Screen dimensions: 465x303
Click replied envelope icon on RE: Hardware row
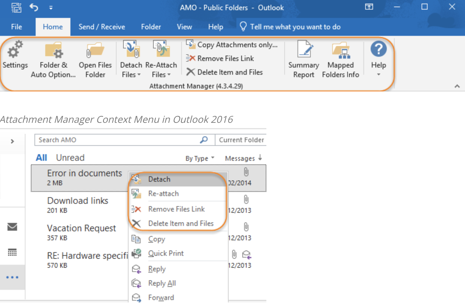click(x=247, y=255)
